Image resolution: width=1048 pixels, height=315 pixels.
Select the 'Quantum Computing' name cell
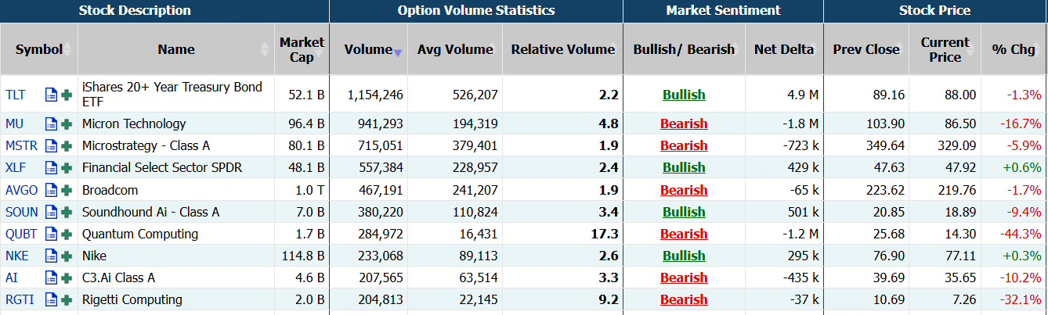coord(176,234)
